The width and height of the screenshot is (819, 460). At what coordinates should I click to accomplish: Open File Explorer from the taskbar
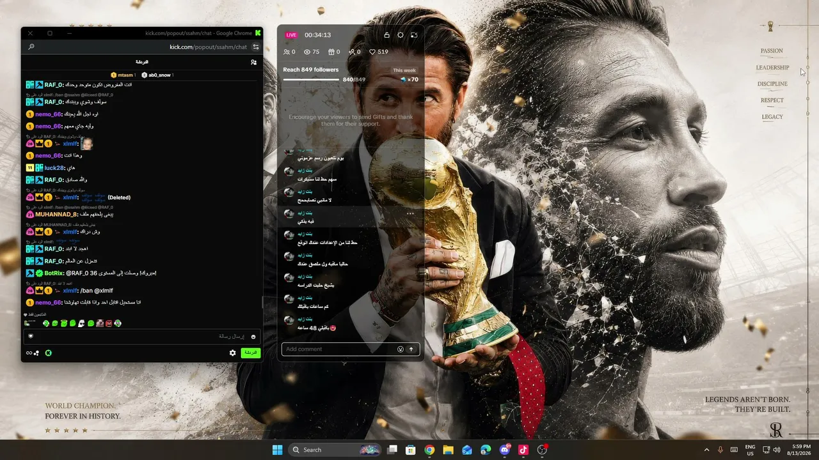click(448, 450)
